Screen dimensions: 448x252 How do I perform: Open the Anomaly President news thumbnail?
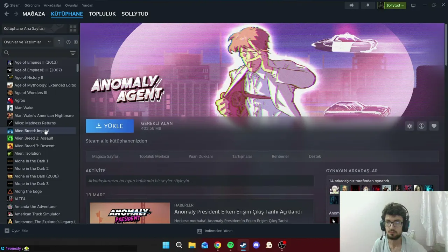(130, 213)
